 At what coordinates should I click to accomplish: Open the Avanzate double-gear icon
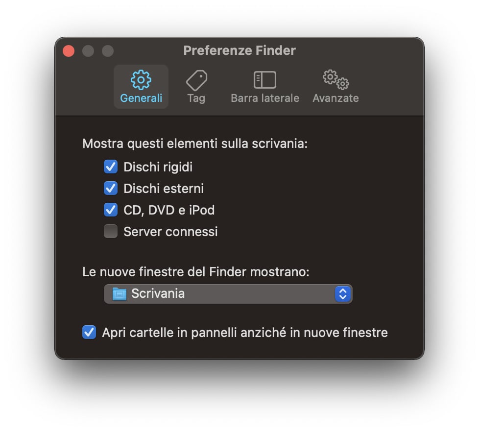(x=335, y=80)
